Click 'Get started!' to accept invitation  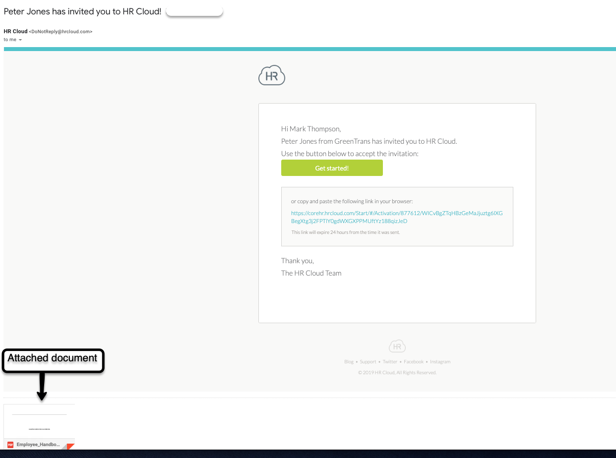click(x=332, y=168)
